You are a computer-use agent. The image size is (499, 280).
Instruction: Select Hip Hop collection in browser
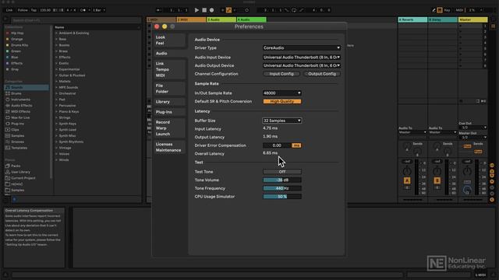pyautogui.click(x=17, y=33)
